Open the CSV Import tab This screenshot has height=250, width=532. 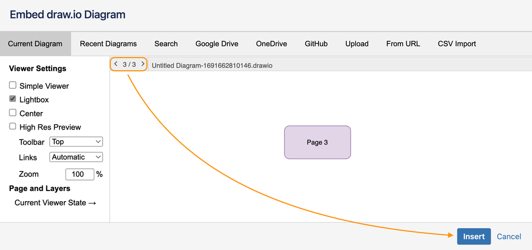(457, 44)
